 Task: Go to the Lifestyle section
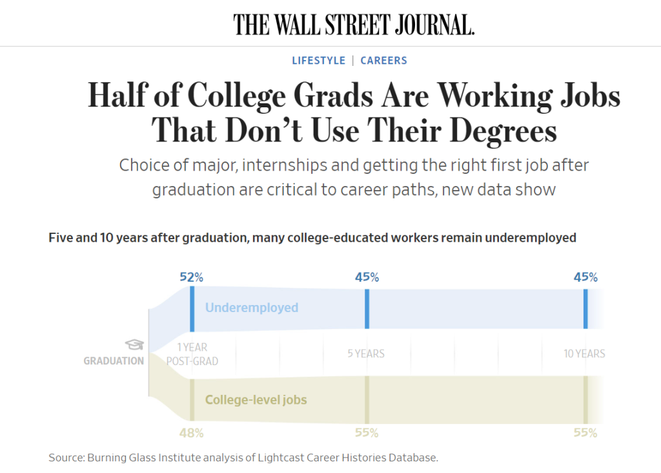point(318,61)
